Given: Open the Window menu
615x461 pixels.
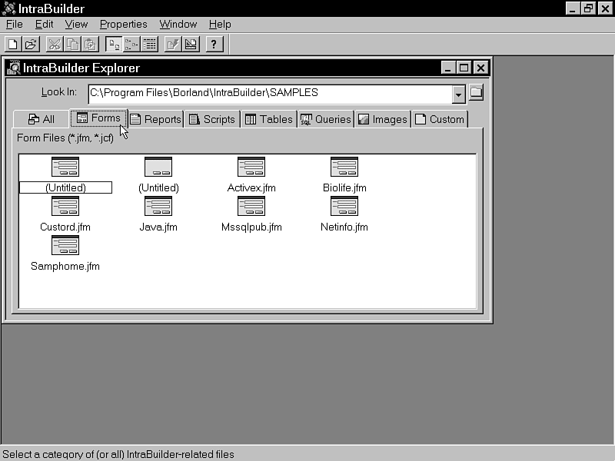Looking at the screenshot, I should pyautogui.click(x=178, y=25).
